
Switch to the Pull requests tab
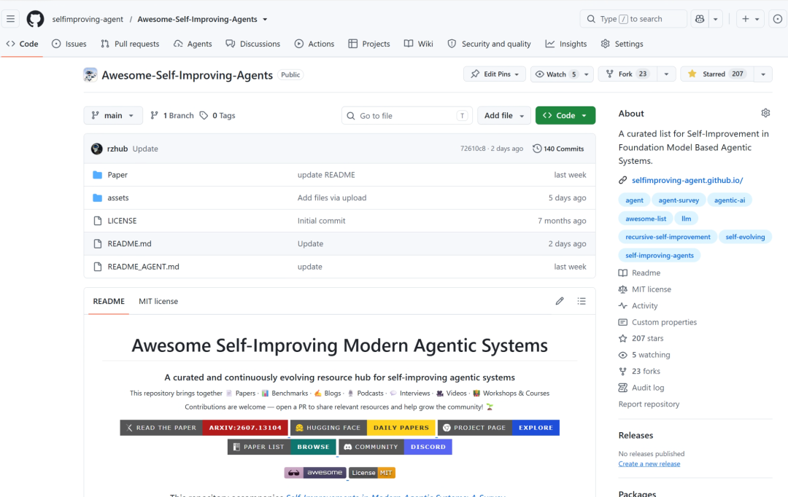(x=130, y=44)
